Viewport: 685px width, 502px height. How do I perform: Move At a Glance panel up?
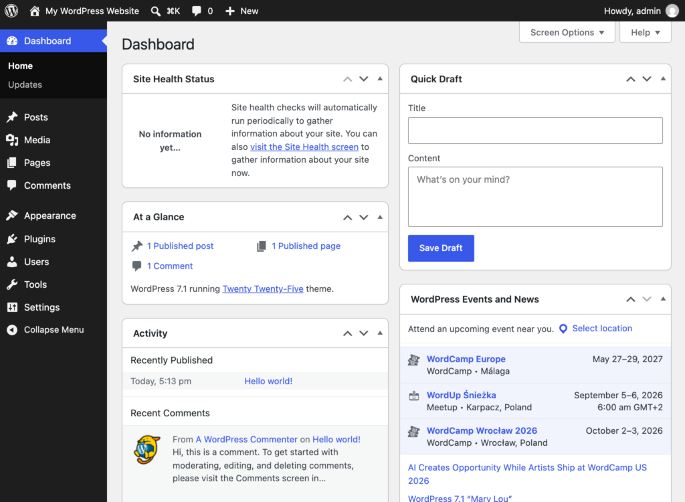(x=347, y=218)
